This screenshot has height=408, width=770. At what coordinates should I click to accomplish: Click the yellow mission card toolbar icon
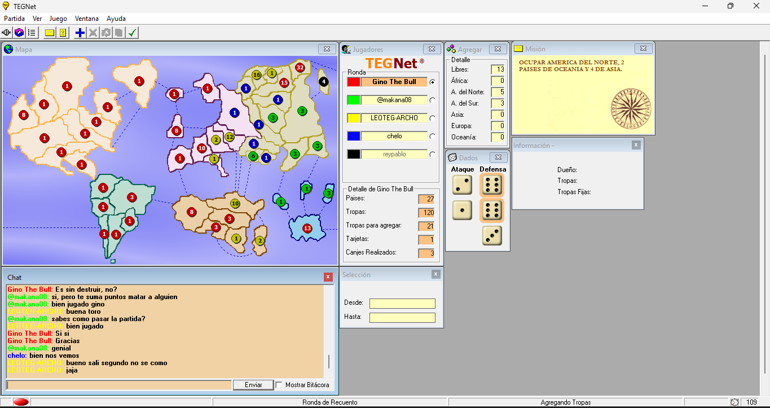[50, 33]
